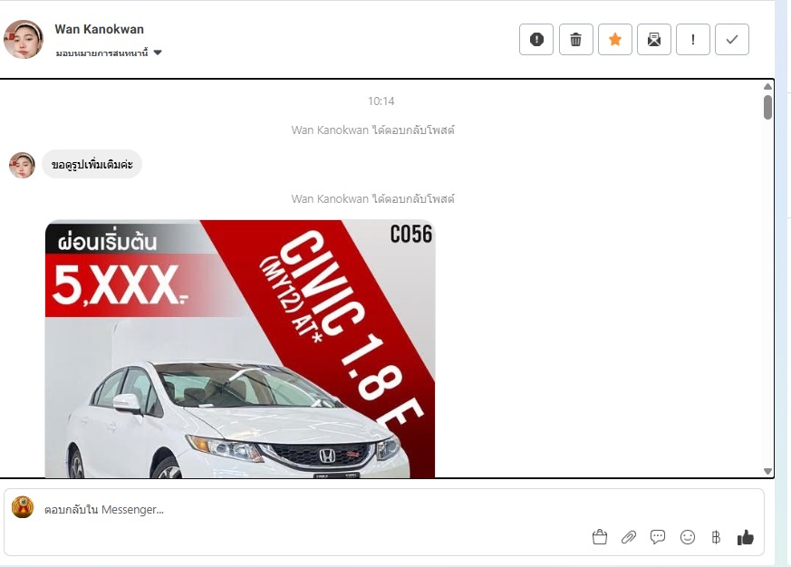Open the emoji smiley picker
The image size is (791, 567).
[x=688, y=537]
